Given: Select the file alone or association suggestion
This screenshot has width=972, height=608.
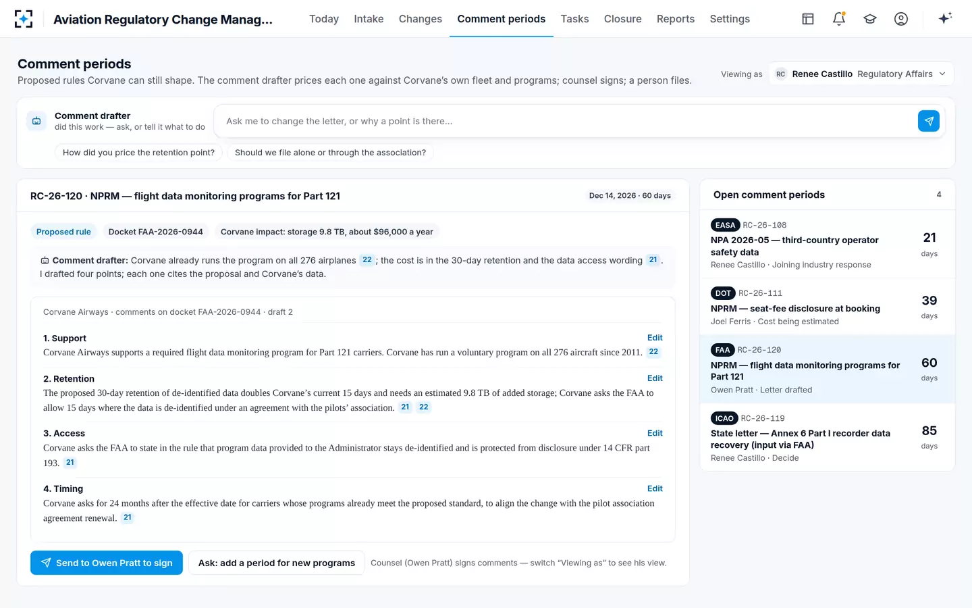Looking at the screenshot, I should point(330,153).
